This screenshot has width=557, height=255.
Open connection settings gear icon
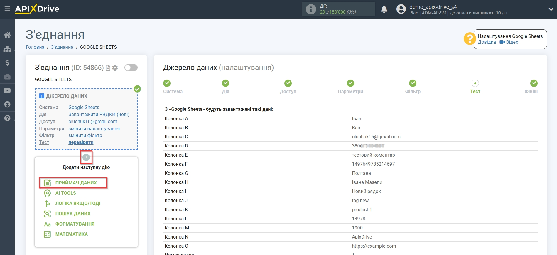tap(115, 68)
